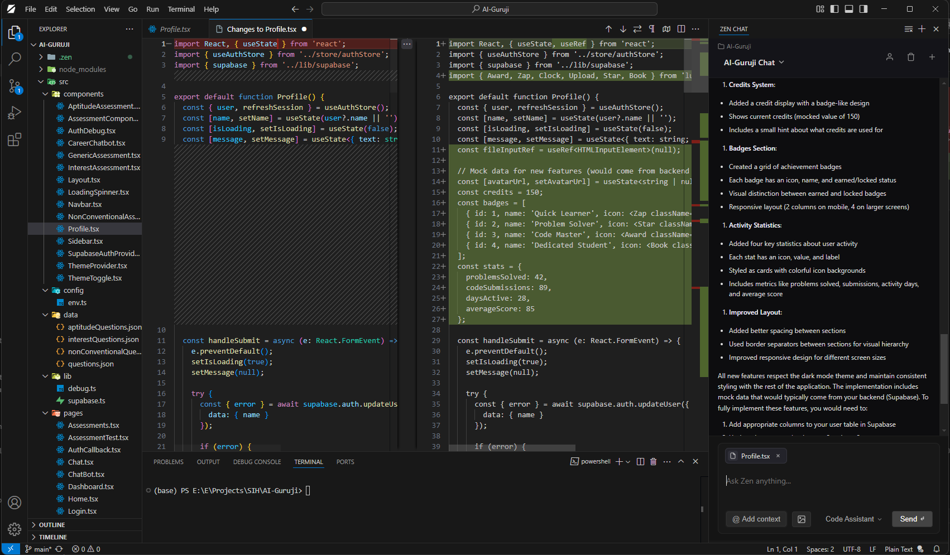The image size is (950, 555).
Task: Go to next change arrow
Action: coord(623,29)
